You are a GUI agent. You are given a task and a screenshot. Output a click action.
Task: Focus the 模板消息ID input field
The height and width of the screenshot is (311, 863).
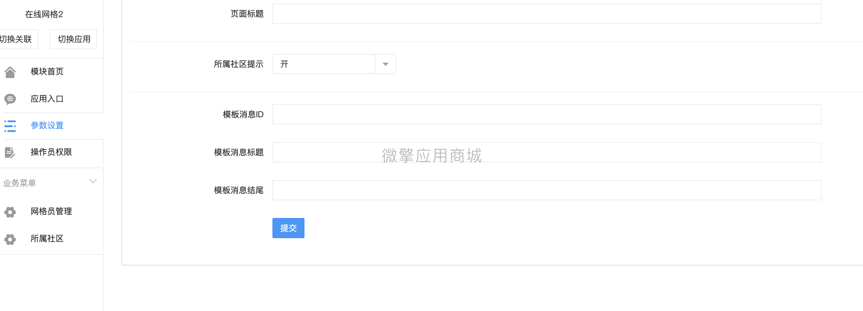(x=547, y=114)
